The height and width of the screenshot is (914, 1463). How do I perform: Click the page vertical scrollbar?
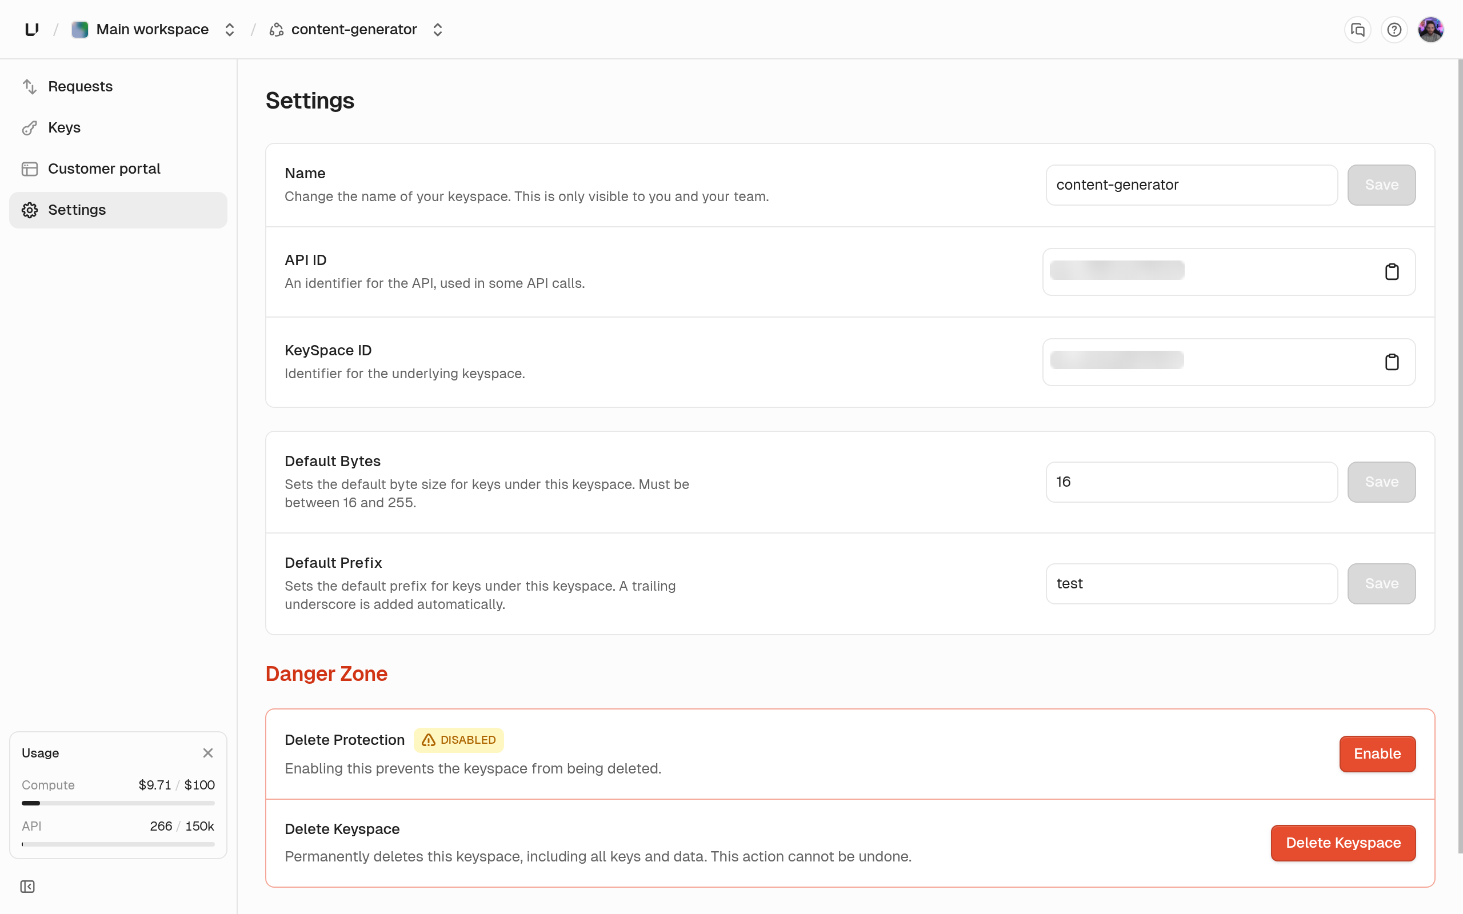click(x=1460, y=456)
